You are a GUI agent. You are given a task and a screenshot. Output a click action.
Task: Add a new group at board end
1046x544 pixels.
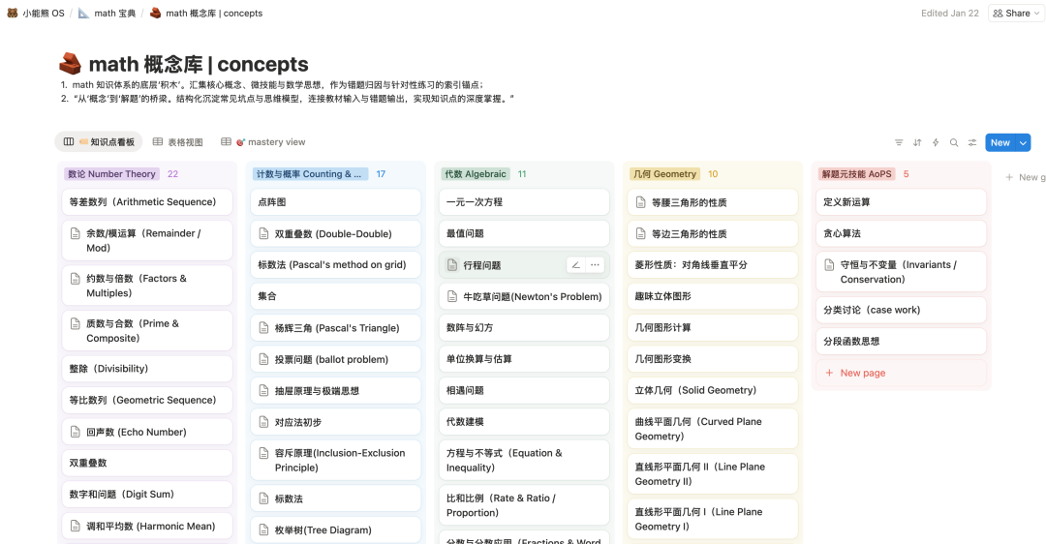tap(1026, 177)
